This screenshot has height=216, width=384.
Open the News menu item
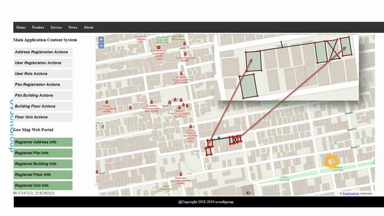pos(73,28)
